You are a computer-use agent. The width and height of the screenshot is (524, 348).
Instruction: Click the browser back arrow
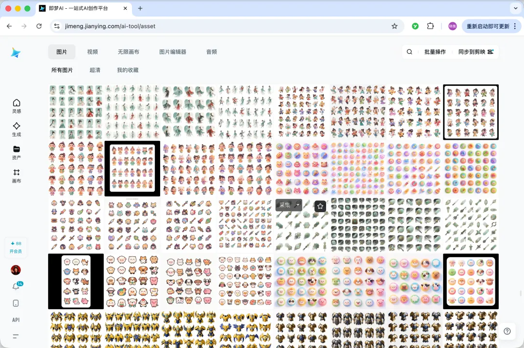(9, 26)
